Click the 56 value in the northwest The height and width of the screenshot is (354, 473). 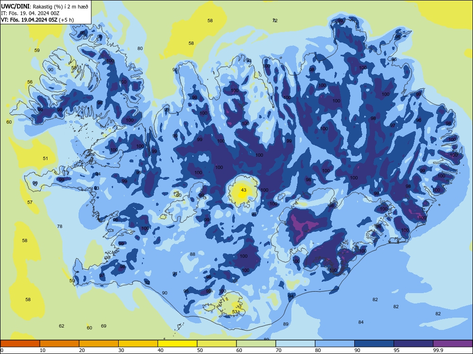click(x=29, y=82)
